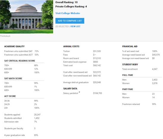Click the ACT 24-29 row label
The image size is (163, 139).
click(x=7, y=104)
